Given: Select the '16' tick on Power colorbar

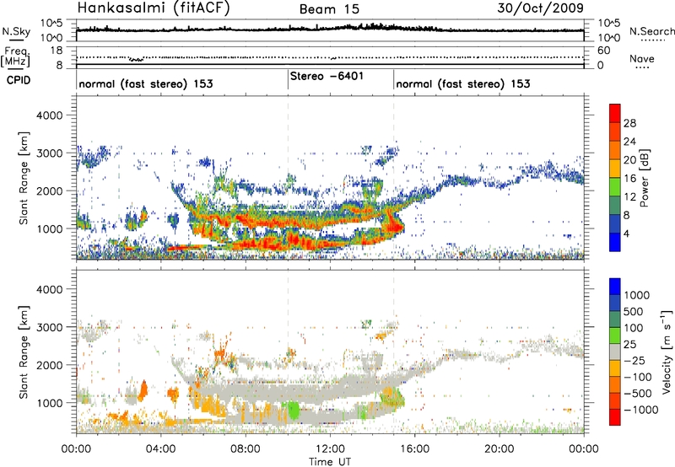Looking at the screenshot, I should (629, 179).
